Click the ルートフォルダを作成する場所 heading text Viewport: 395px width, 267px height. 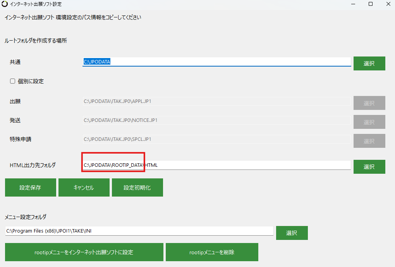tap(36, 41)
